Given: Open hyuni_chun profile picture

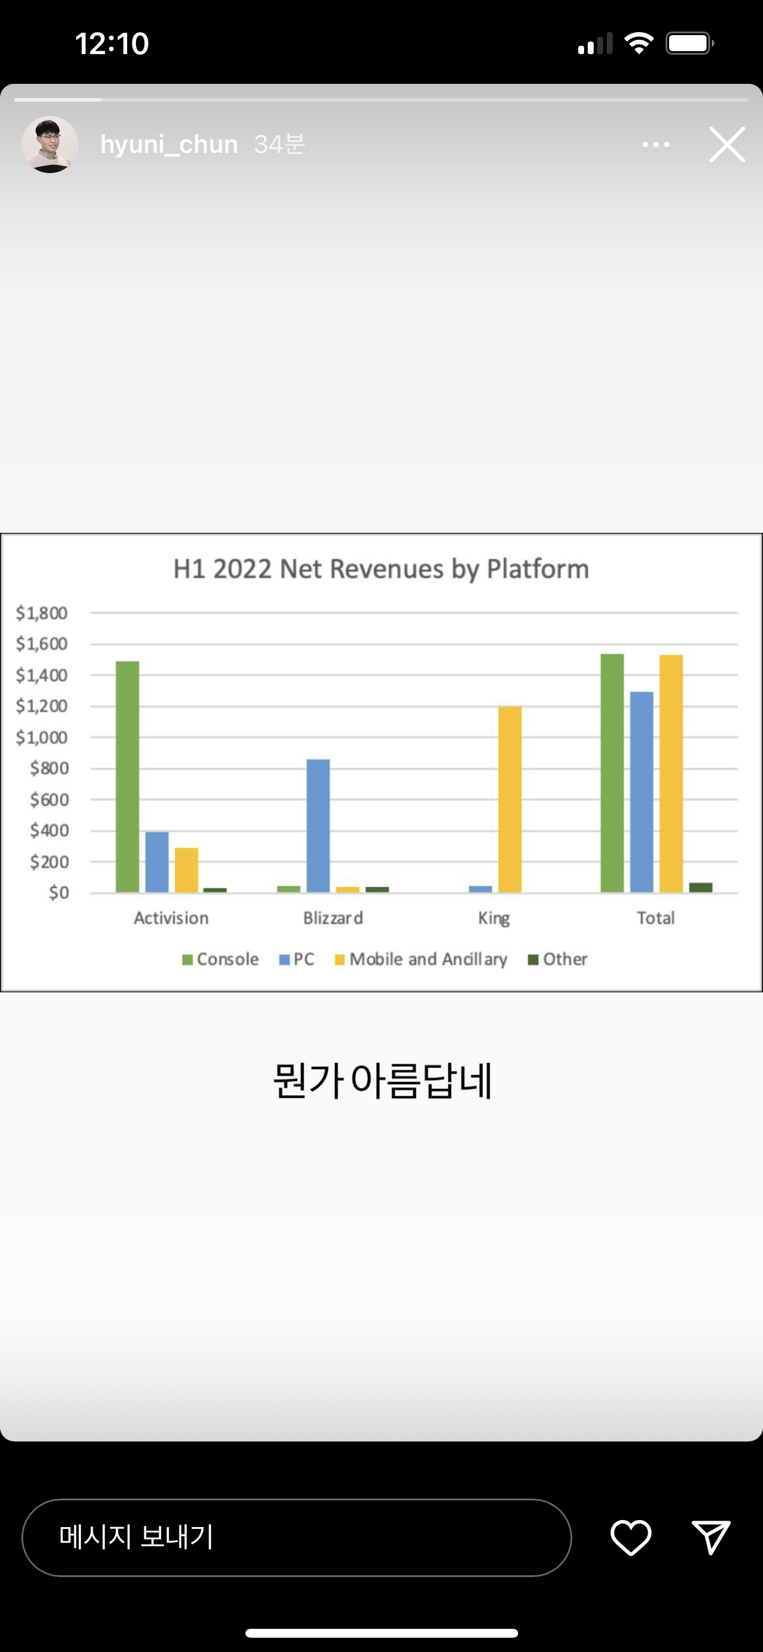Looking at the screenshot, I should (50, 145).
